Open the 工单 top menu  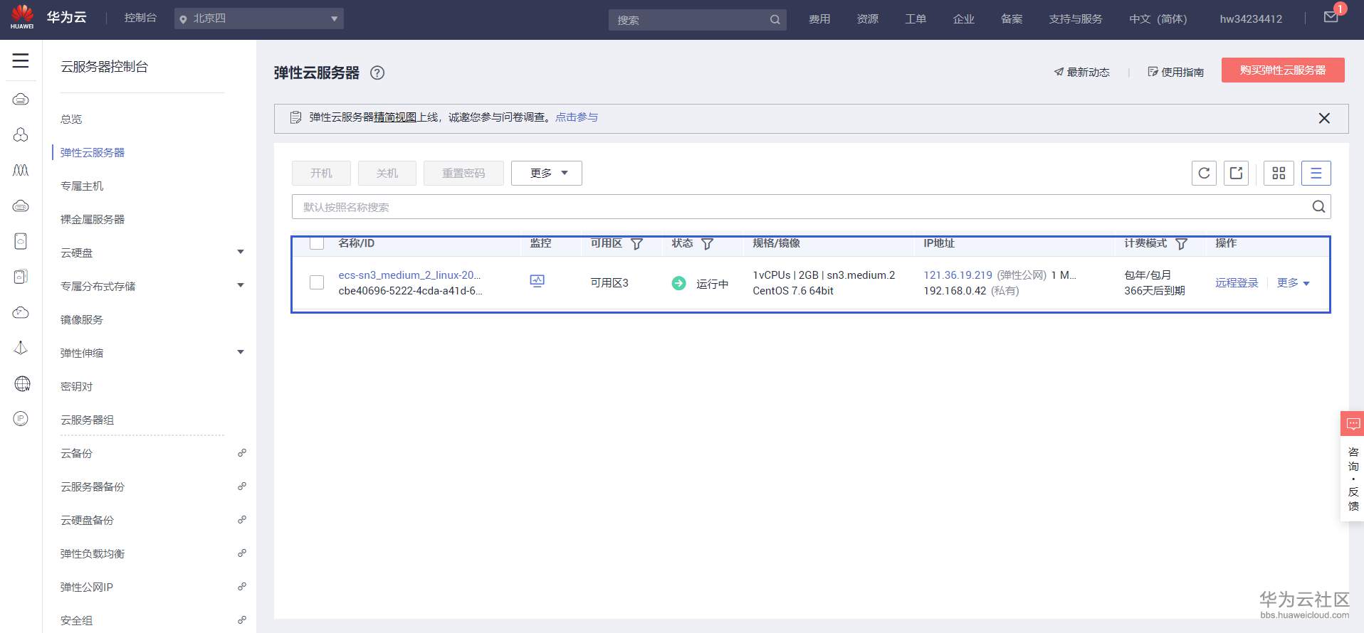[x=916, y=19]
